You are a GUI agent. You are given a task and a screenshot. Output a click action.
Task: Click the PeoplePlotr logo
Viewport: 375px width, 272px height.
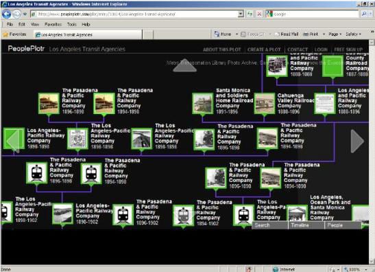click(x=26, y=49)
